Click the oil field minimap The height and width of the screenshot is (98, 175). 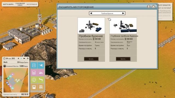pyautogui.click(x=16, y=80)
